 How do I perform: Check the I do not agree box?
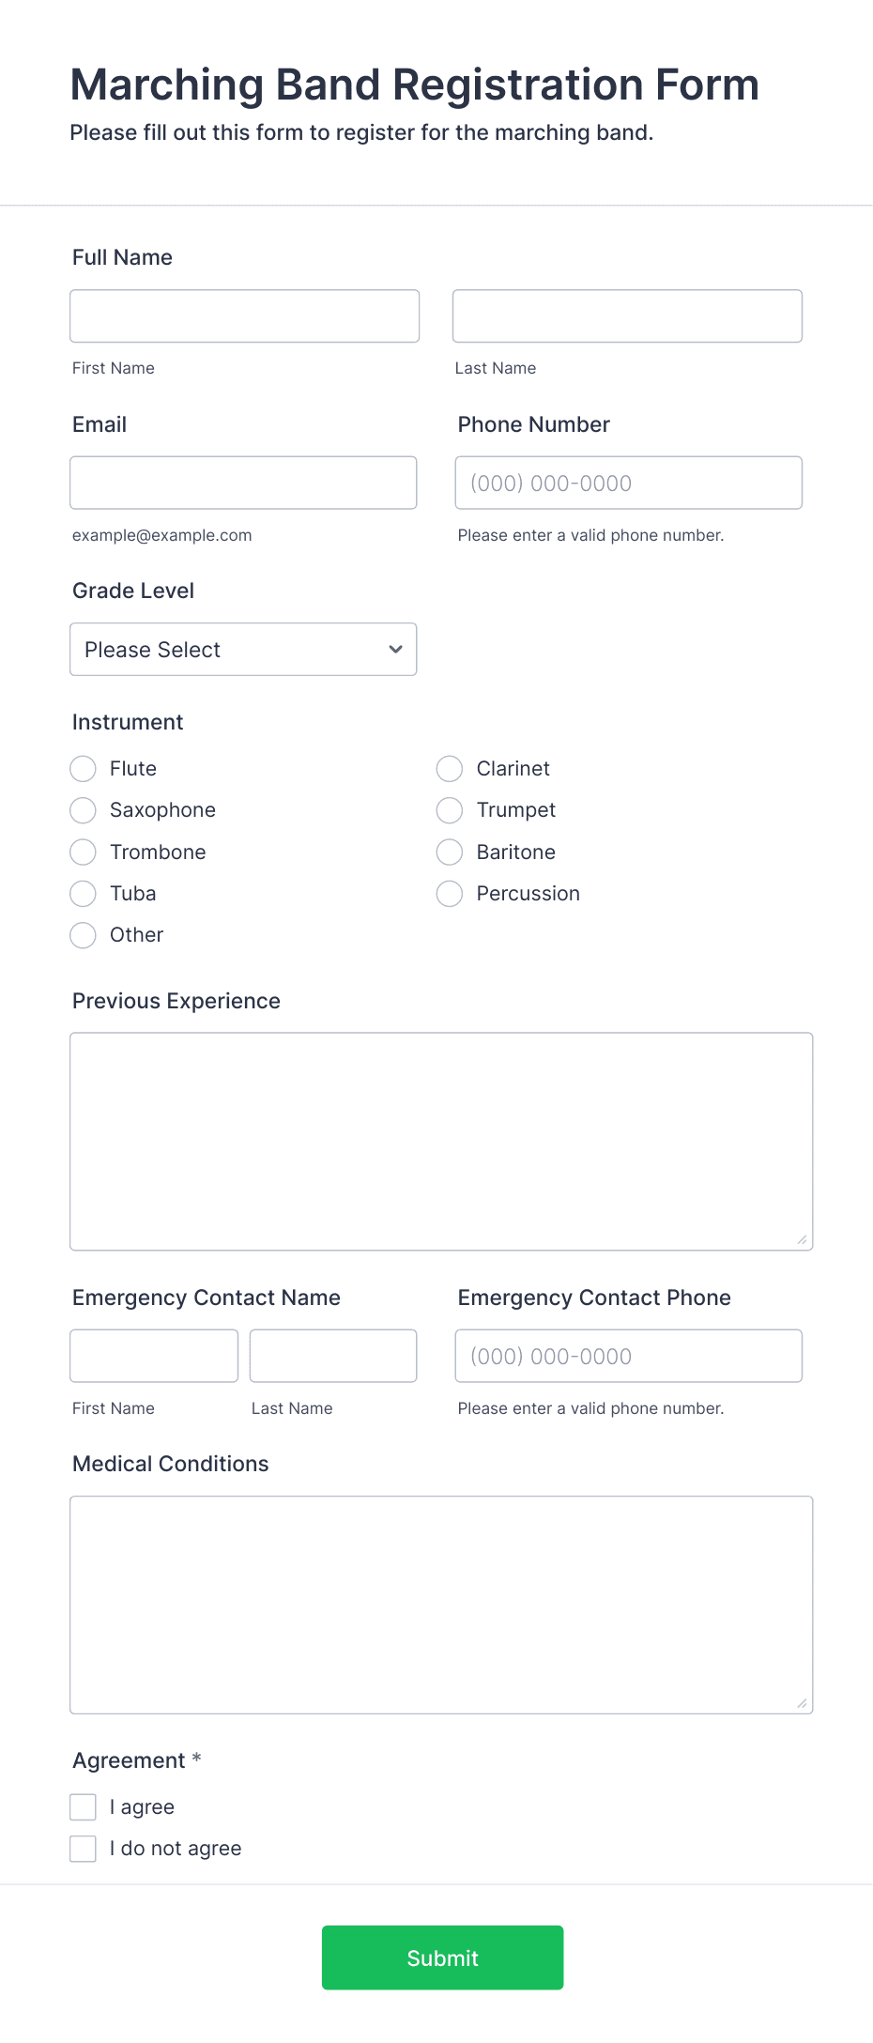tap(83, 1848)
